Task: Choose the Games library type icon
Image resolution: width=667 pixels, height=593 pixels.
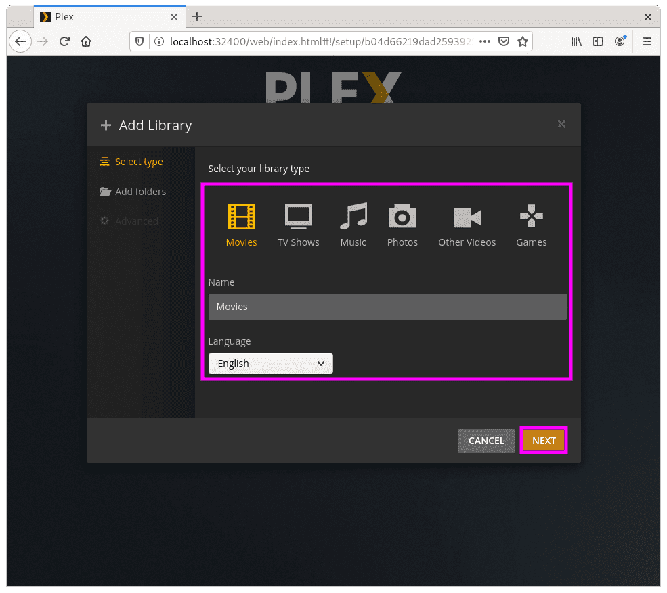Action: pos(531,217)
